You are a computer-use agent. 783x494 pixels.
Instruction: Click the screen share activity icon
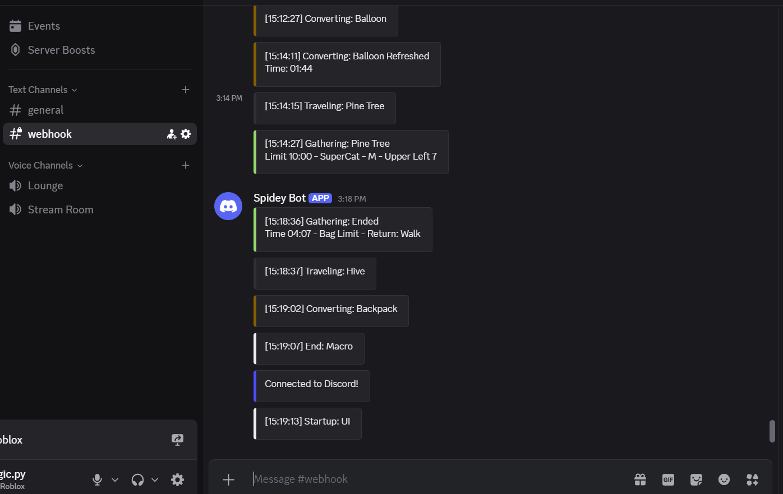pyautogui.click(x=177, y=440)
